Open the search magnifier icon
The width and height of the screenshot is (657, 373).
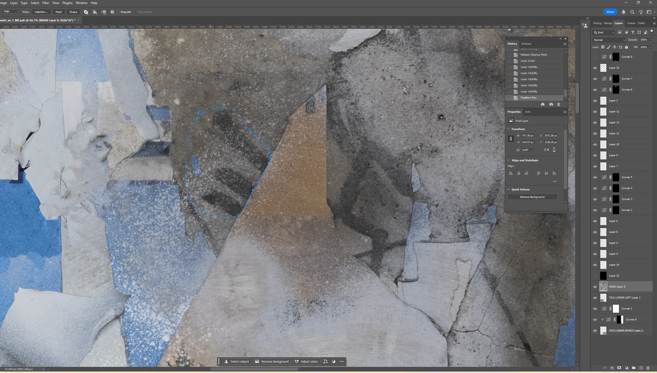[632, 12]
